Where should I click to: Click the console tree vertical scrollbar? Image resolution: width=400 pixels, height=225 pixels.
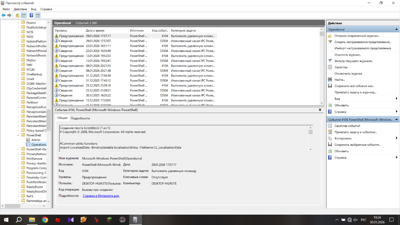[49, 112]
